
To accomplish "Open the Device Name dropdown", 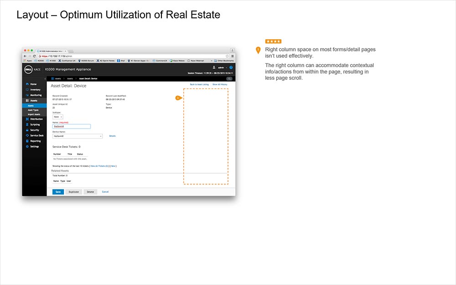I will click(x=77, y=136).
